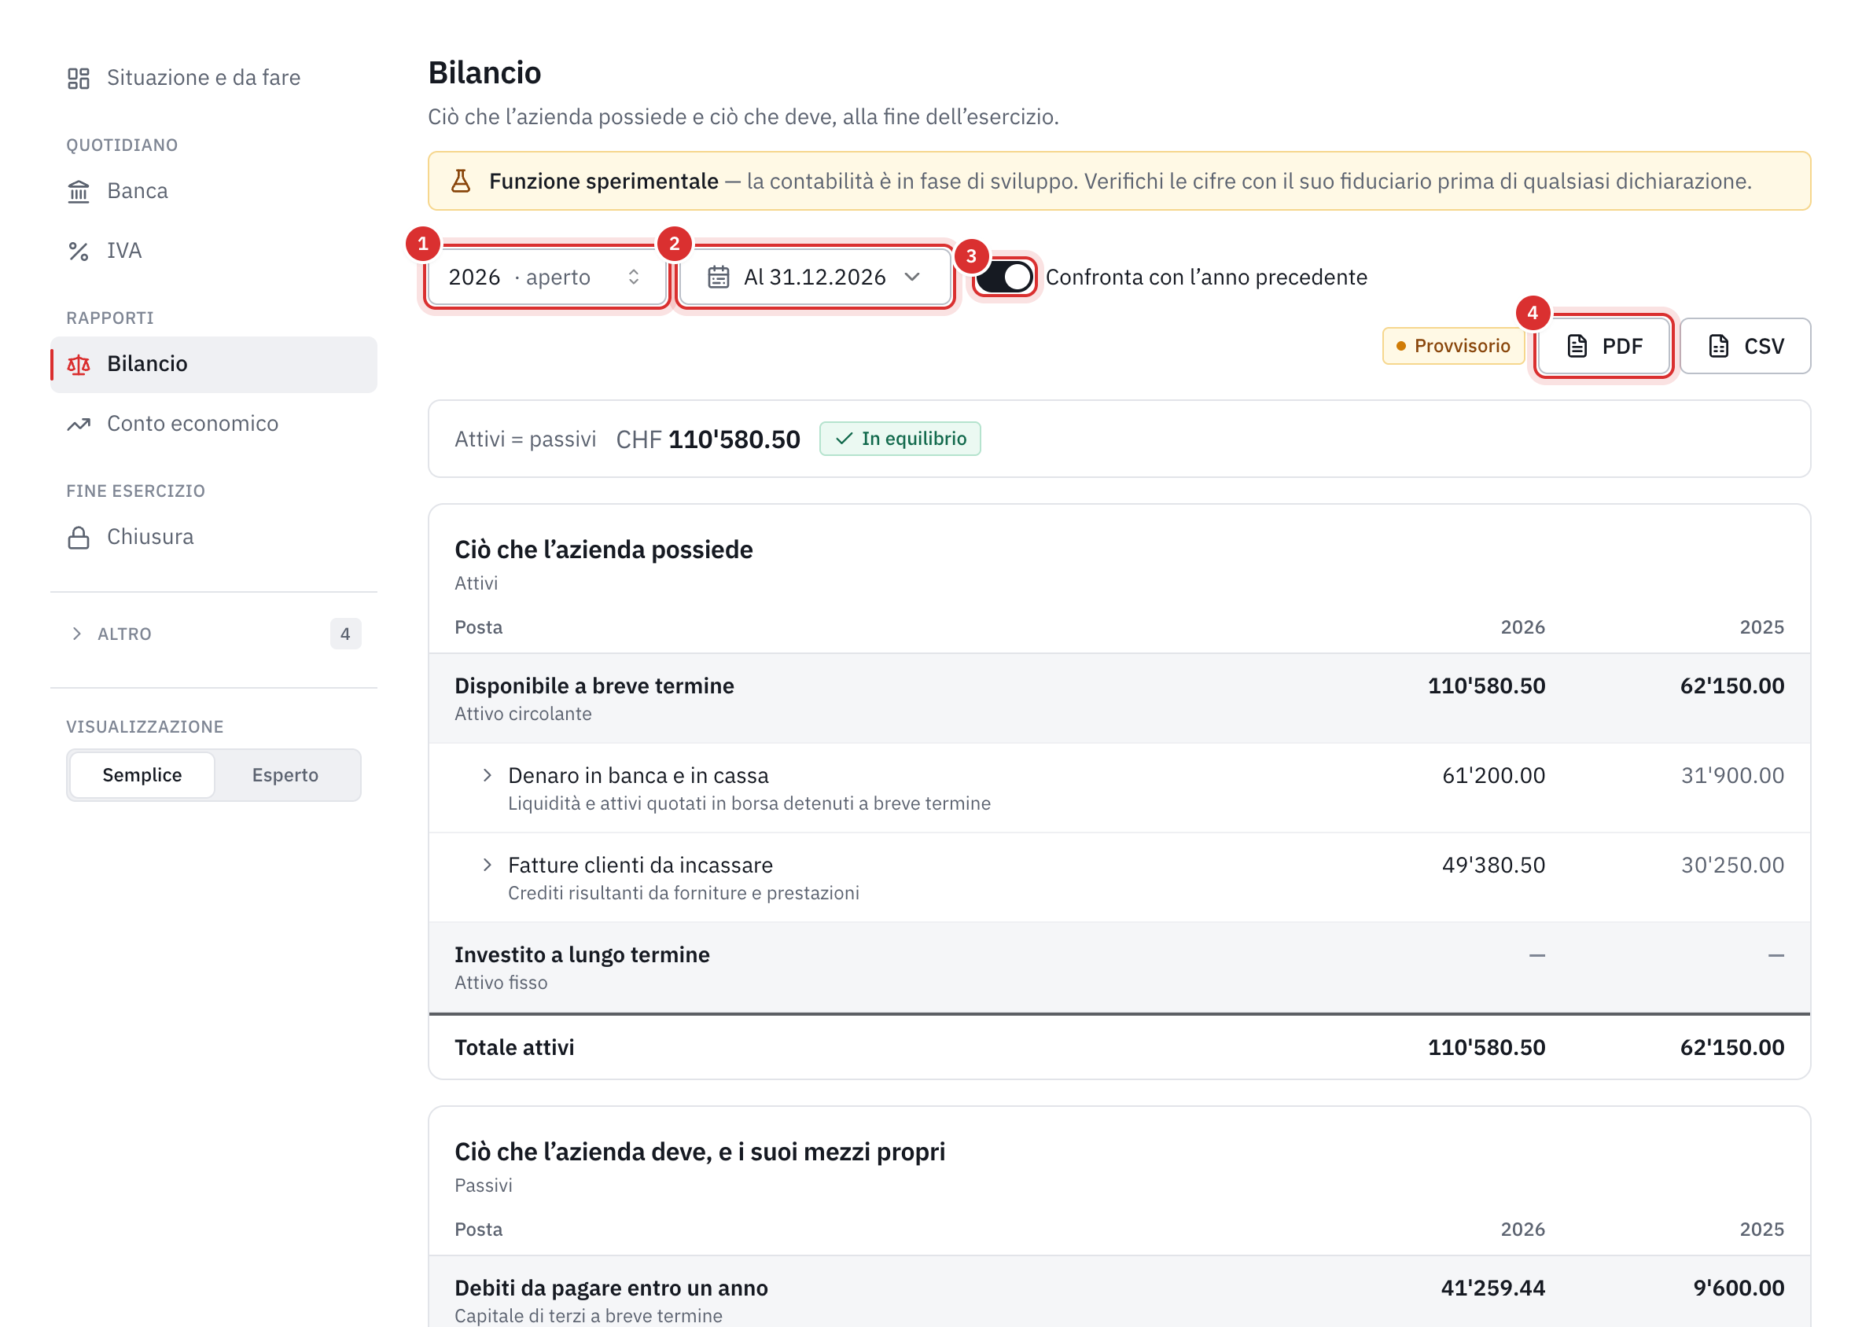Click the 30'250.00 amount
Viewport: 1862px width, 1327px height.
pyautogui.click(x=1732, y=866)
